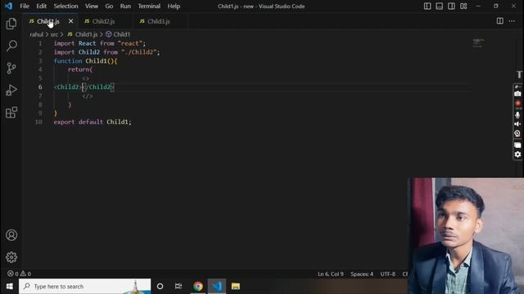Open the Terminal menu

[x=149, y=6]
